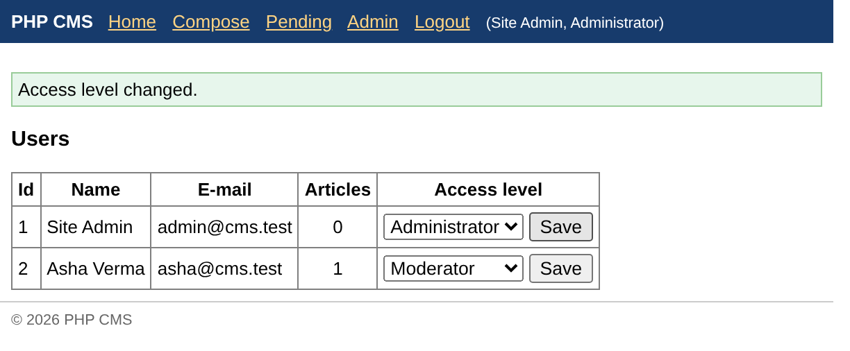The image size is (850, 351).
Task: Open Asha Verma's access level dropdown
Action: pos(453,268)
